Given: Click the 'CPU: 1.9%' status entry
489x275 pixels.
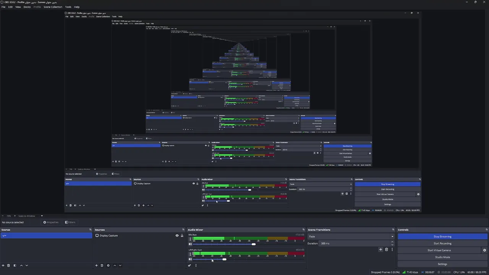Looking at the screenshot, I should click(x=459, y=272).
